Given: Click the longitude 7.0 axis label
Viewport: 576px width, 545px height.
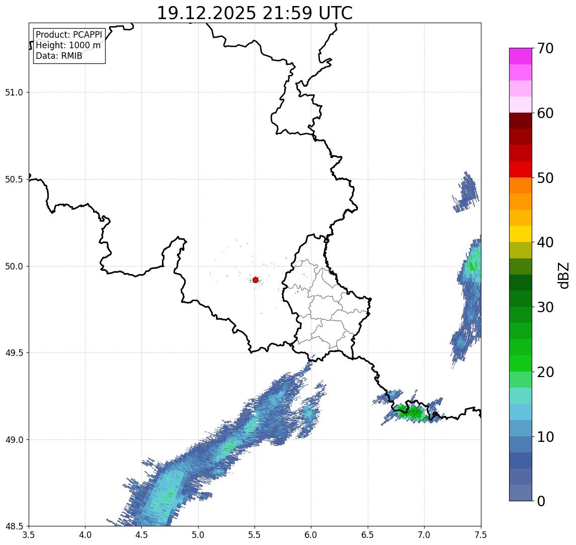Looking at the screenshot, I should tap(424, 534).
